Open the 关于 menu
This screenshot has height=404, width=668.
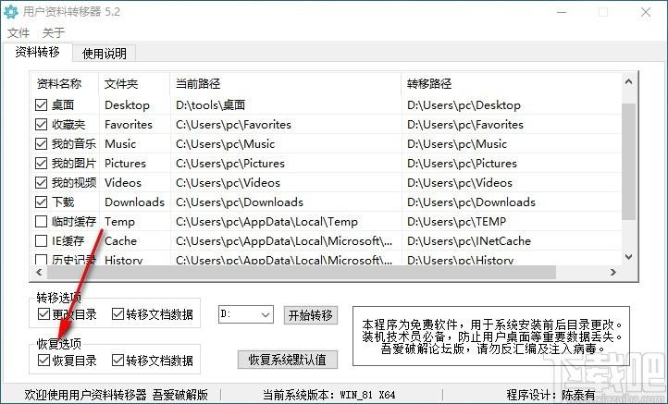pos(54,32)
